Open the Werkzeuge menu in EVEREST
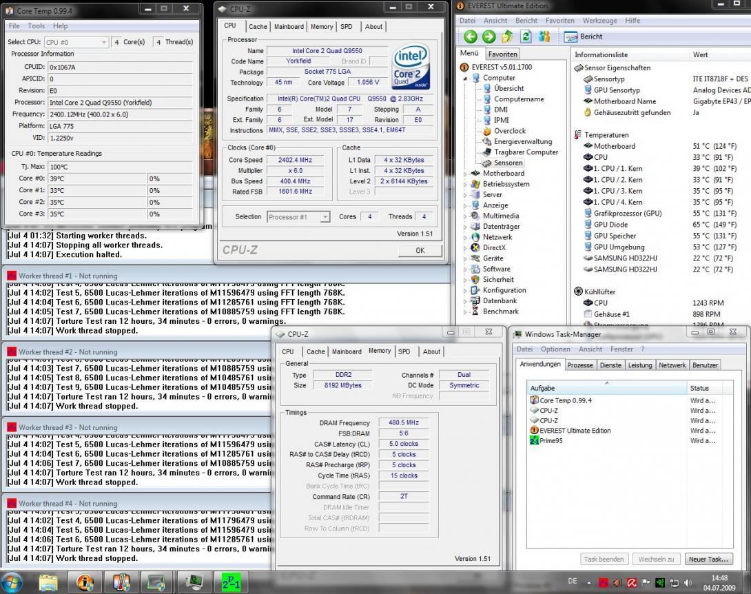751x594 pixels. coord(599,21)
